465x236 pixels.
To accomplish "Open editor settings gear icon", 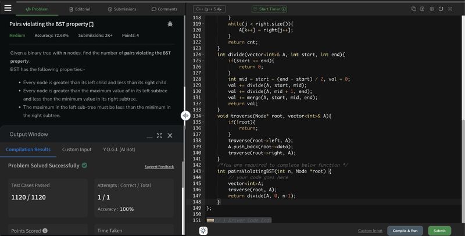I will [x=432, y=9].
